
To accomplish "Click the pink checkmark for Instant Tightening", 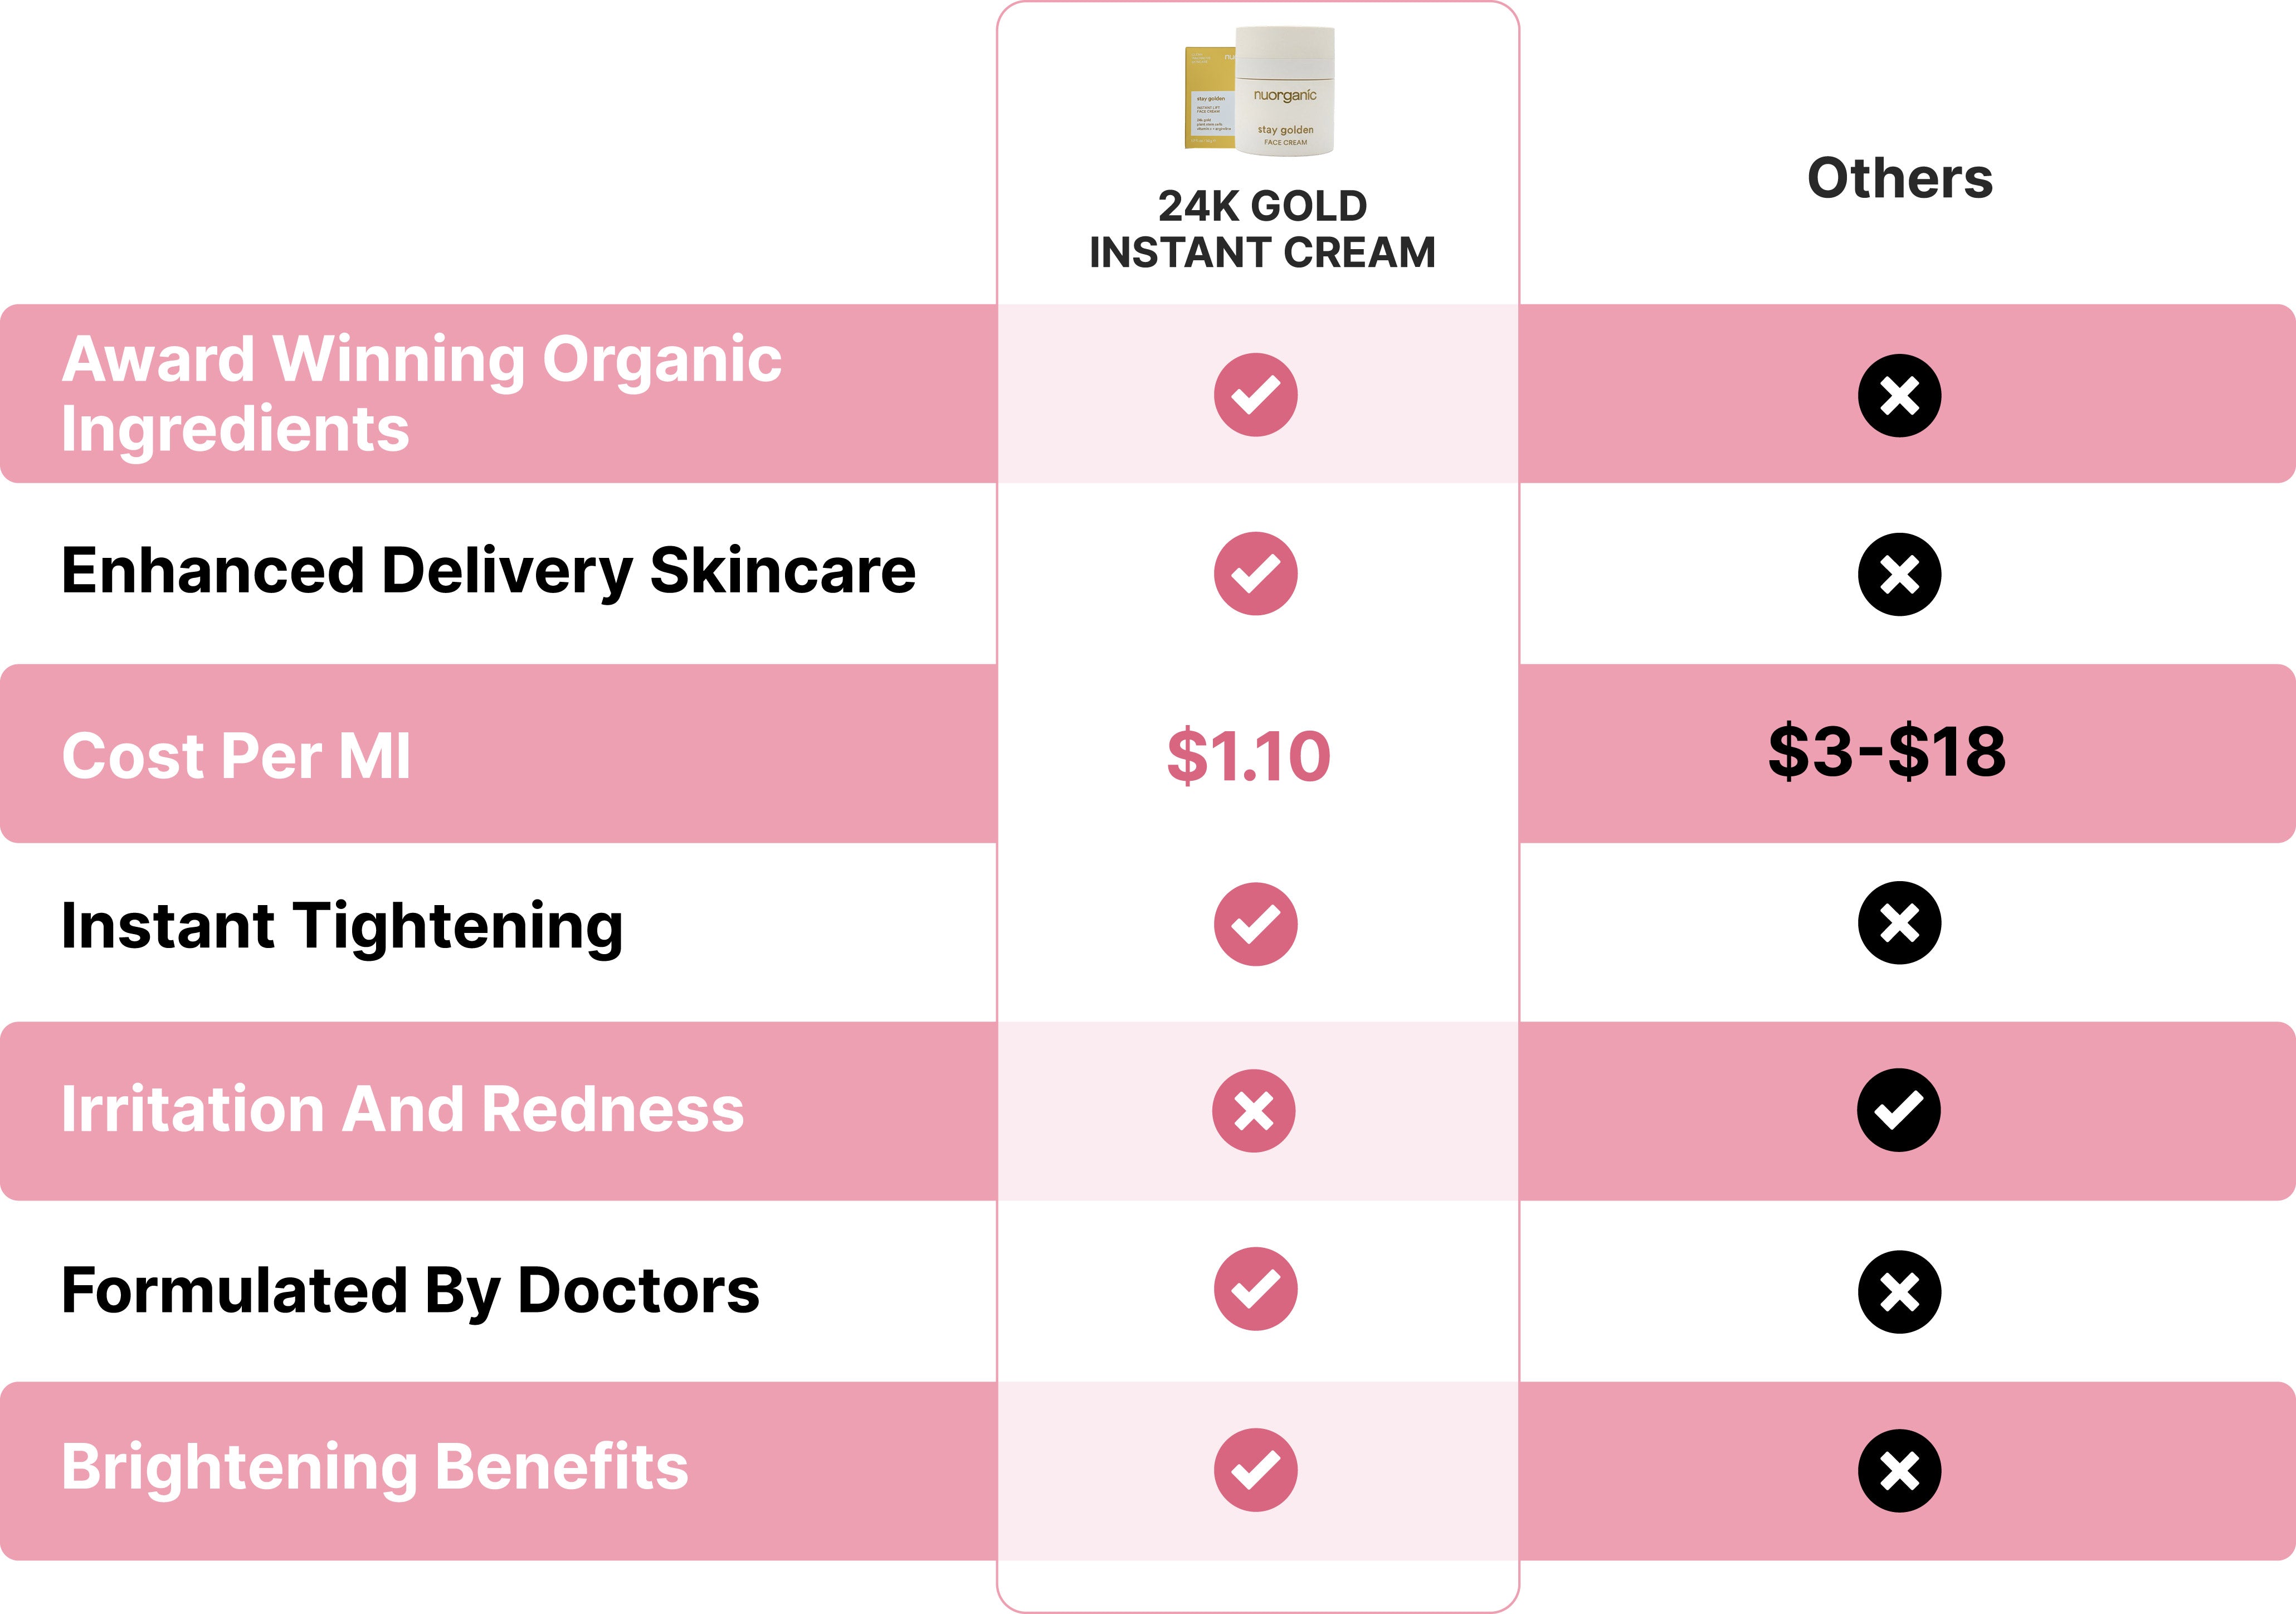I will click(1255, 923).
